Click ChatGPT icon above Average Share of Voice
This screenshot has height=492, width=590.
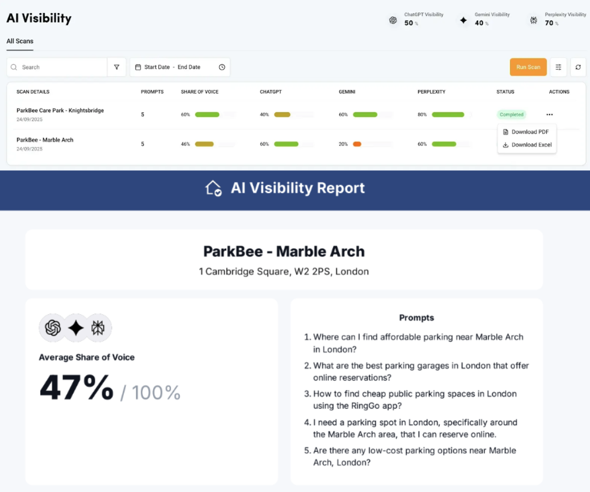click(x=53, y=328)
